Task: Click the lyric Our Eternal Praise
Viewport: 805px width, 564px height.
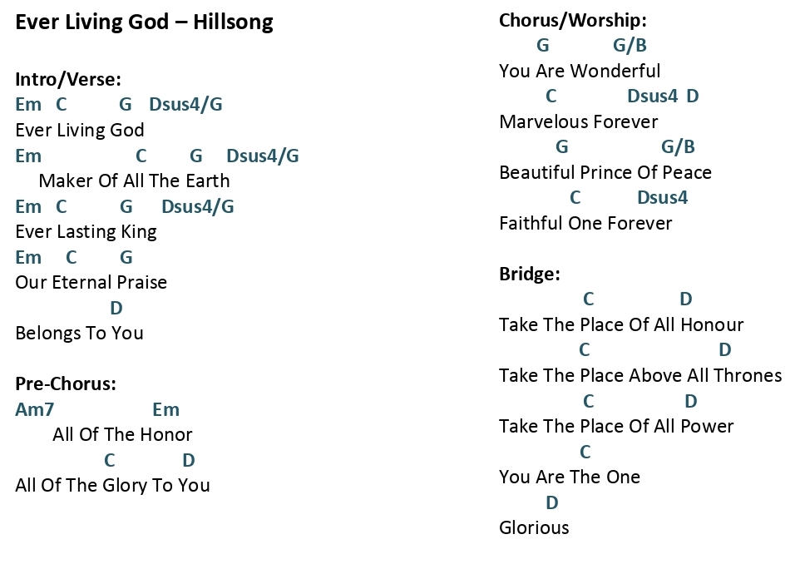Action: coord(91,283)
